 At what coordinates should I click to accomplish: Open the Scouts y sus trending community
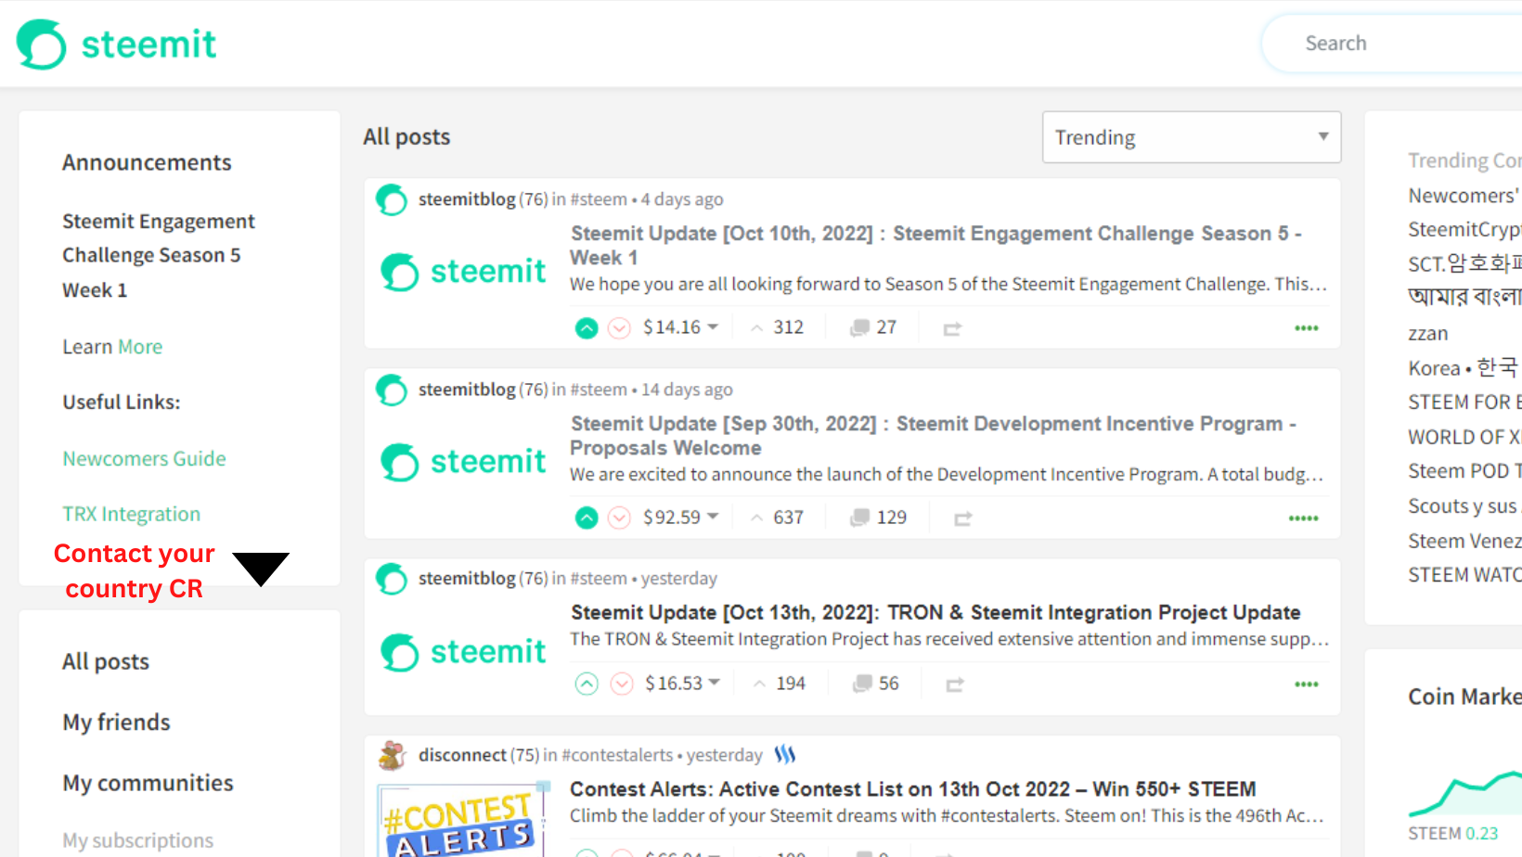click(1464, 506)
